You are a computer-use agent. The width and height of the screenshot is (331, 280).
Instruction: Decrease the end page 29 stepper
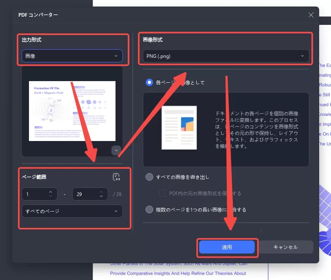pos(101,196)
